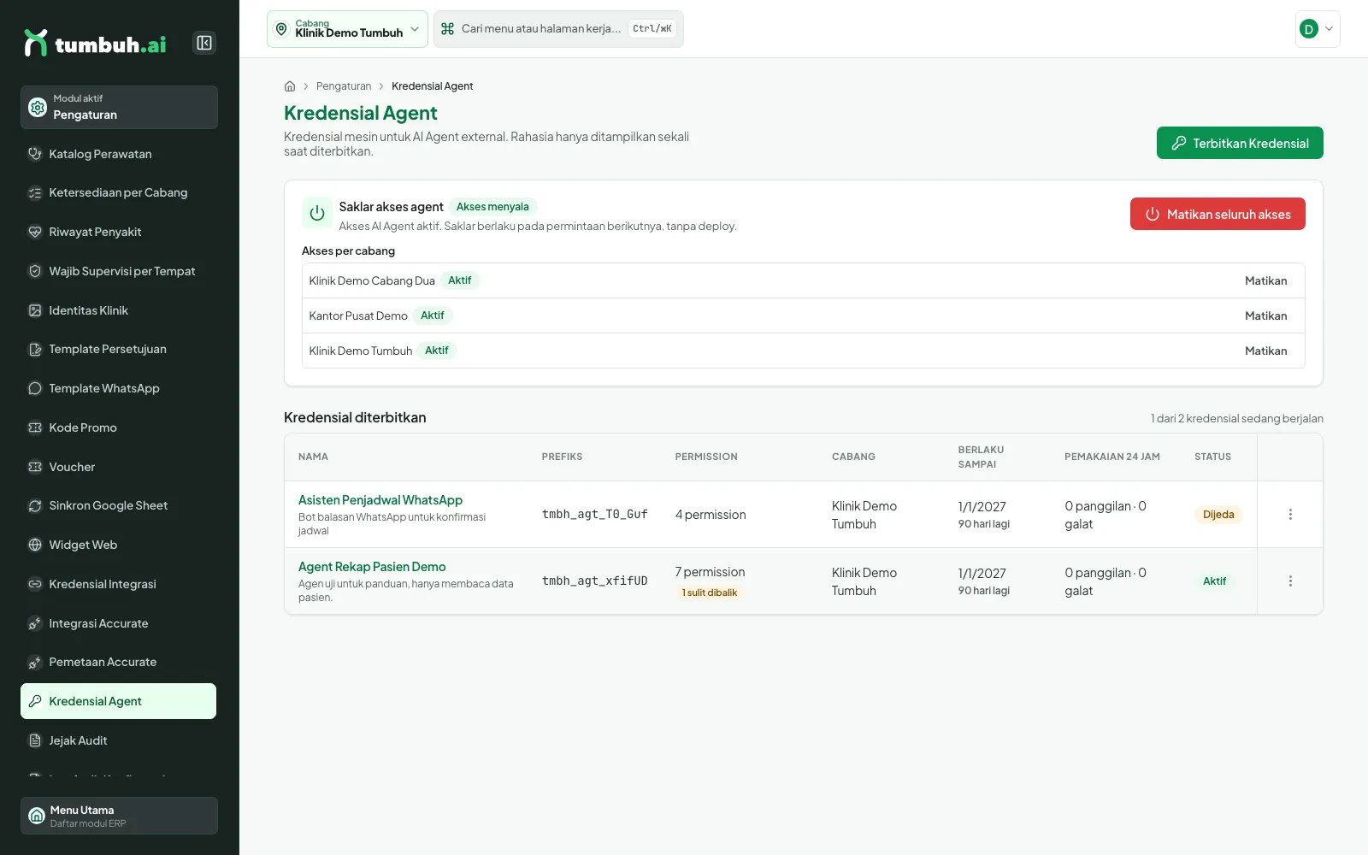This screenshot has height=855, width=1368.
Task: Collapse the sidebar with the panel icon
Action: 204,43
